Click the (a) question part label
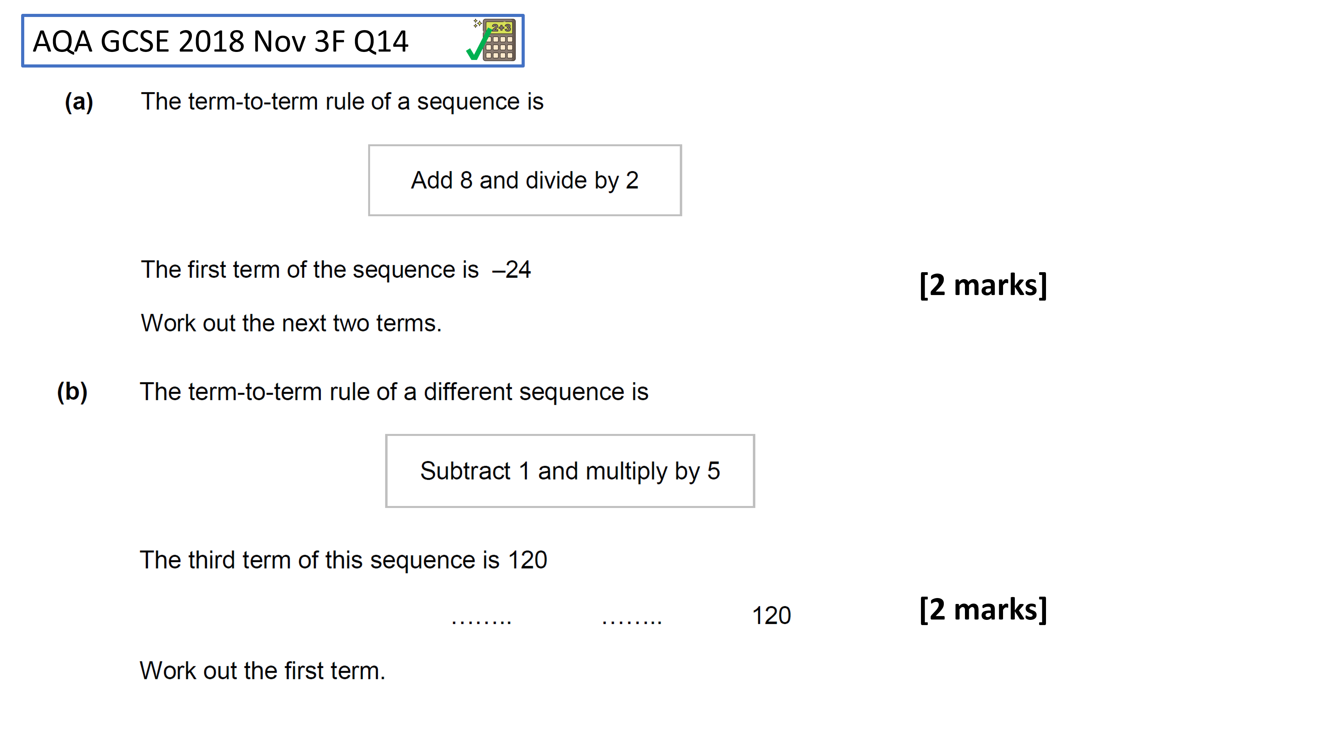This screenshot has height=748, width=1330. pyautogui.click(x=79, y=102)
